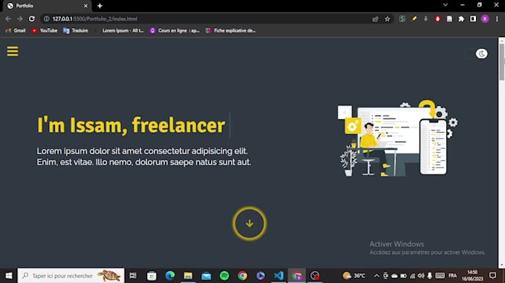Open the Gmail bookmark
This screenshot has width=505, height=283.
click(16, 30)
